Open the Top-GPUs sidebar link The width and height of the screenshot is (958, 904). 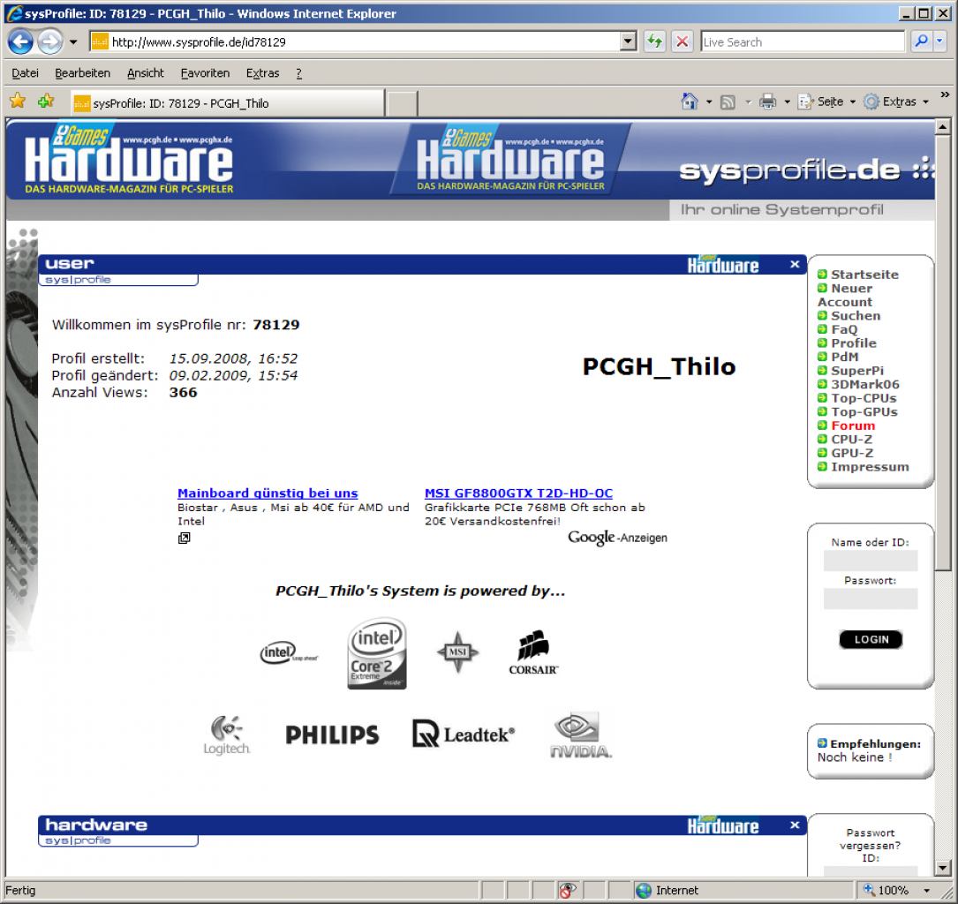[864, 411]
